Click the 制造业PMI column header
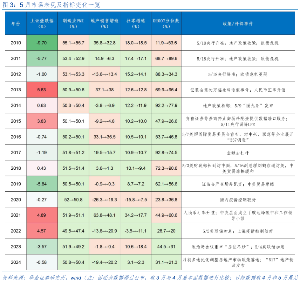This screenshot has width=300, height=282. 73,24
